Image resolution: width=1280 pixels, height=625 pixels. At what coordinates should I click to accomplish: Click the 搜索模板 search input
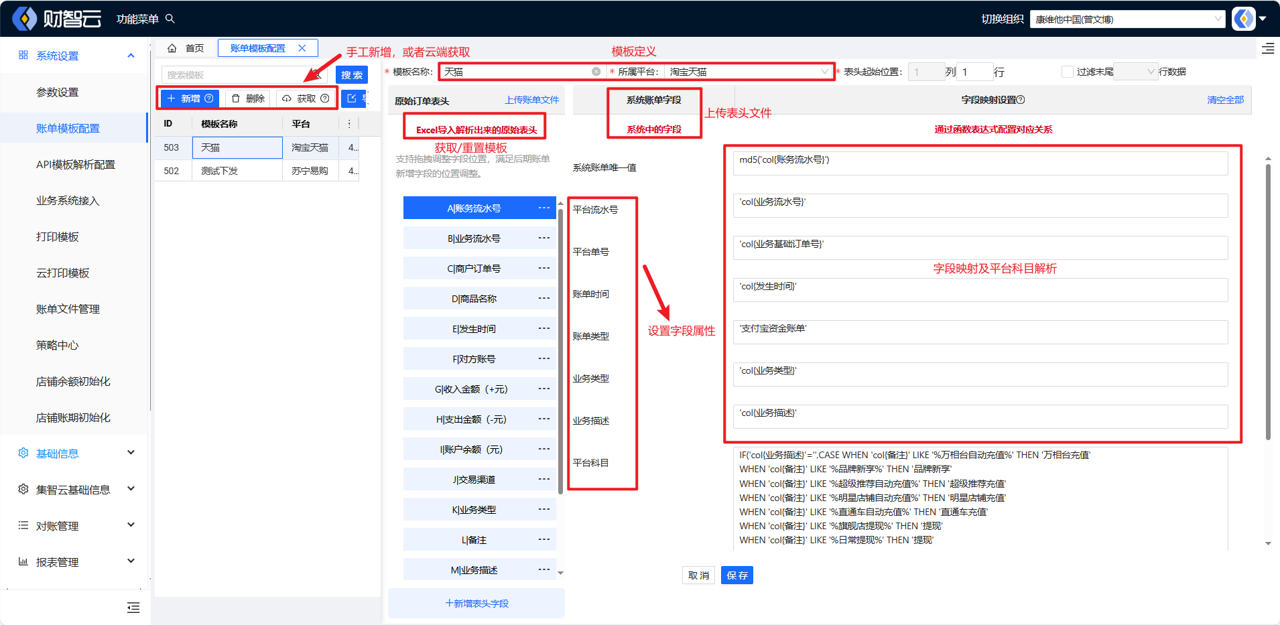[235, 75]
